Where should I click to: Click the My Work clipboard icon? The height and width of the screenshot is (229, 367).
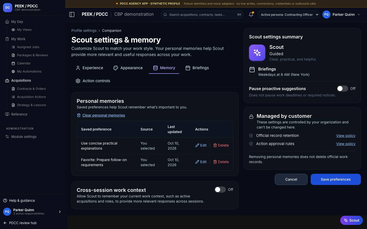click(7, 39)
